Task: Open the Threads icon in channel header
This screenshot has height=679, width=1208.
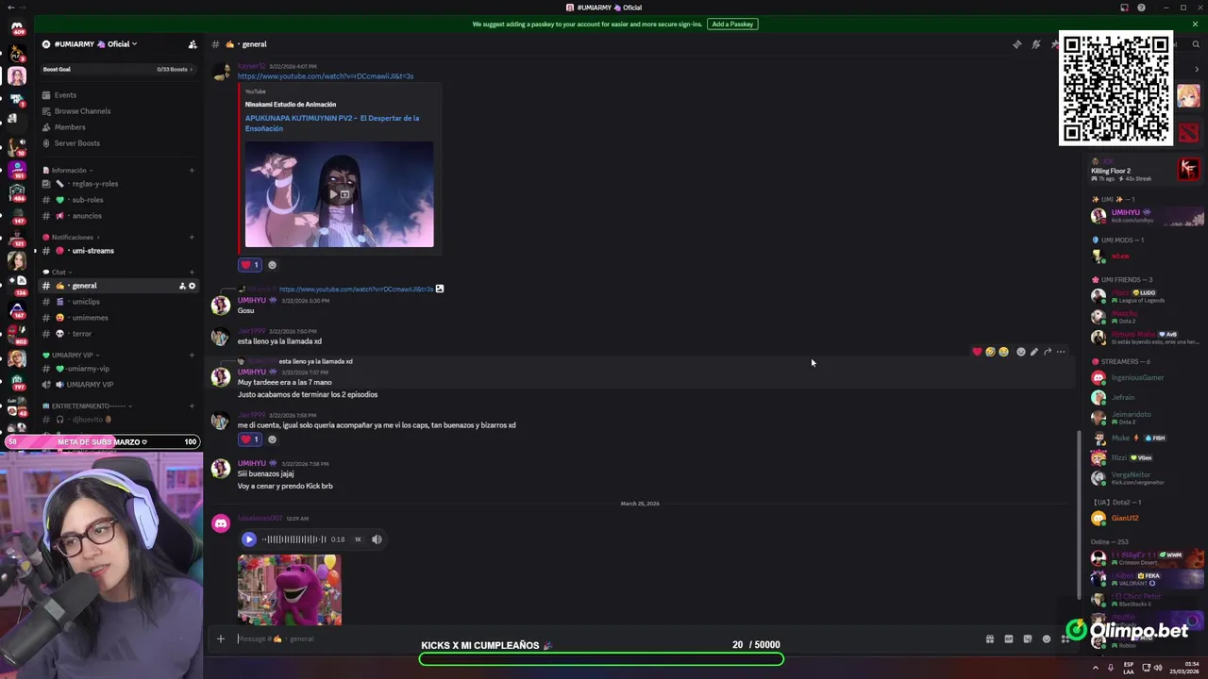Action: click(x=1016, y=44)
